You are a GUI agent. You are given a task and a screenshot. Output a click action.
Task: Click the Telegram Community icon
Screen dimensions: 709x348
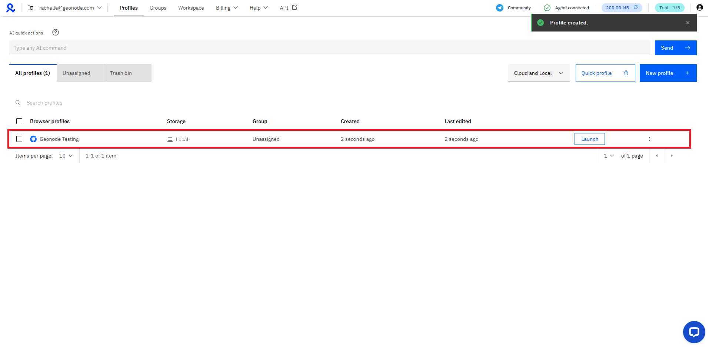[x=500, y=8]
